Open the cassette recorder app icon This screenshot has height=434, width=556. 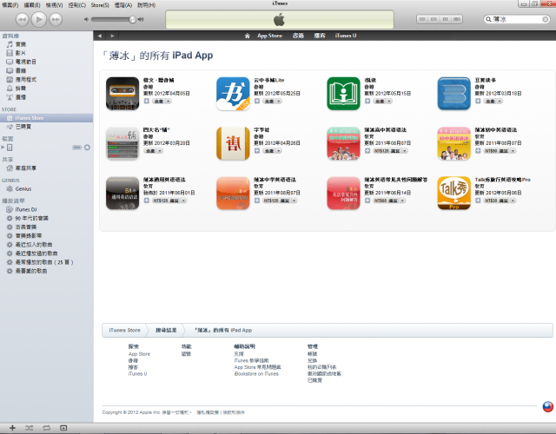tap(122, 94)
